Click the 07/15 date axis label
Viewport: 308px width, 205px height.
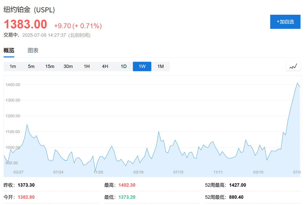[179, 172]
